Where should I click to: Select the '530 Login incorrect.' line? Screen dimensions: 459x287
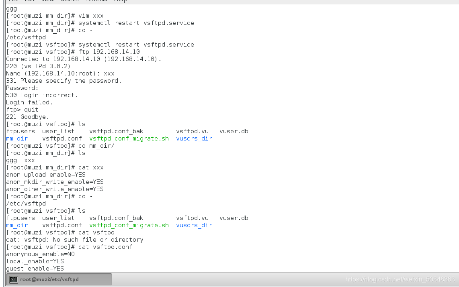[x=42, y=95]
